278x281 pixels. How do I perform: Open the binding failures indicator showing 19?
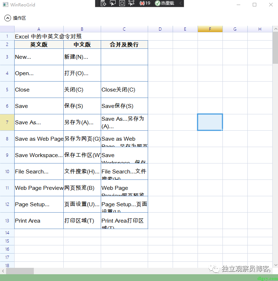(145, 3)
